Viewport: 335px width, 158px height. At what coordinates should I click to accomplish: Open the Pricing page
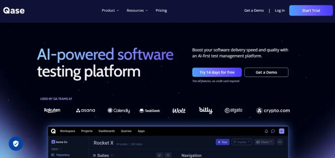(x=161, y=10)
